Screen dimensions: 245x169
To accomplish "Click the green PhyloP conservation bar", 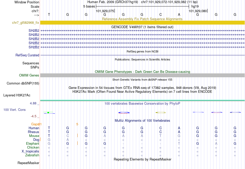I will pos(48,112).
